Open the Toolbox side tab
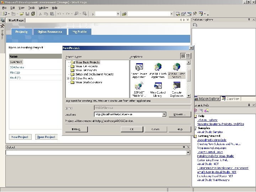The width and height of the screenshot is (256, 192). pos(2,32)
